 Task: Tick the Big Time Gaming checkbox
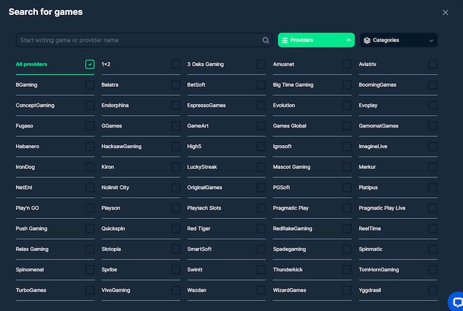click(x=347, y=84)
